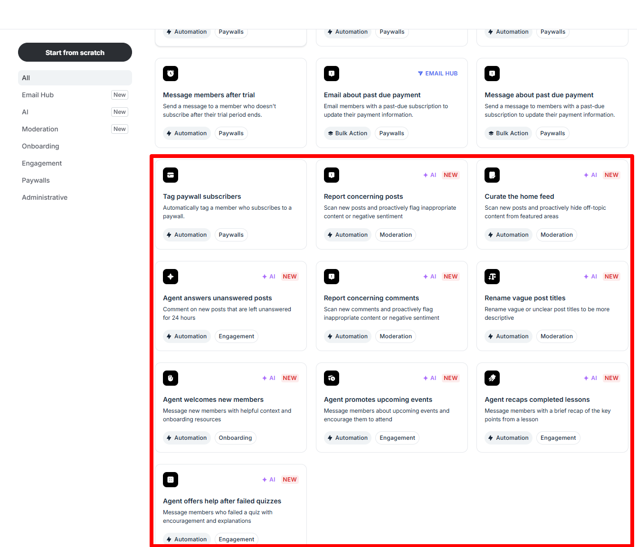Image resolution: width=637 pixels, height=547 pixels.
Task: Open Message members after trial template title
Action: pos(209,95)
